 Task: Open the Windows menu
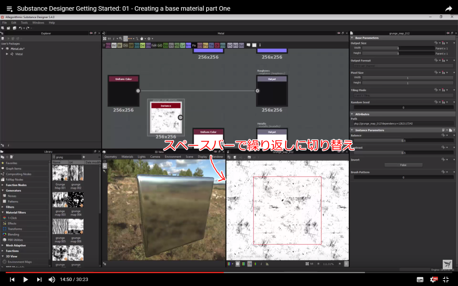[38, 22]
